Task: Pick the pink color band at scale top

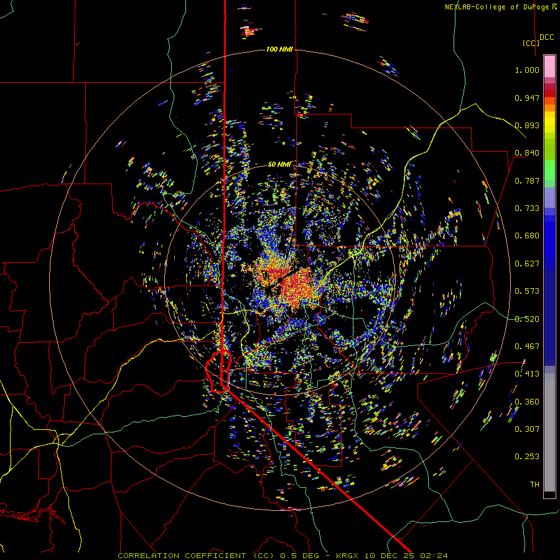Action: coord(549,66)
